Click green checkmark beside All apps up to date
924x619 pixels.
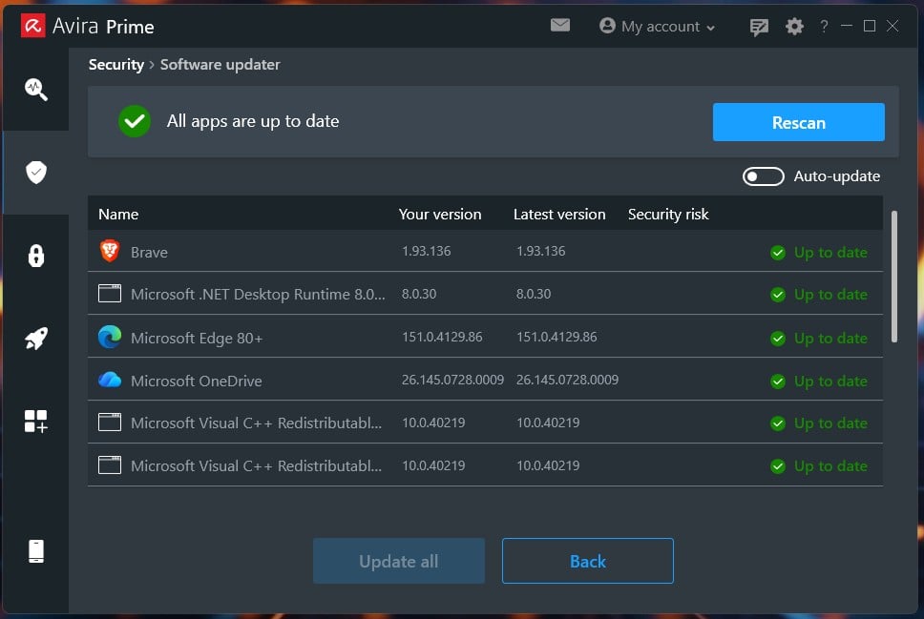click(x=135, y=121)
